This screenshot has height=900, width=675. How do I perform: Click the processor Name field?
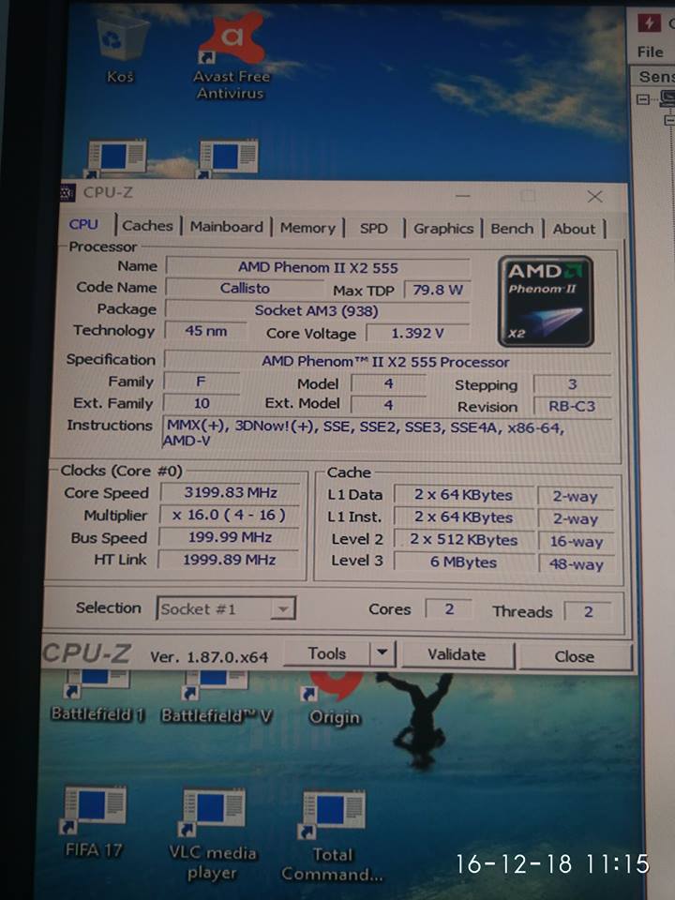click(x=318, y=267)
